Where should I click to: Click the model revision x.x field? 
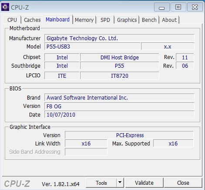(x=168, y=47)
